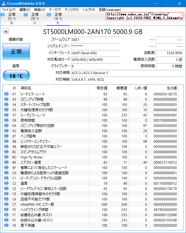Select row 回復不可能セクタ数
This screenshot has height=233, width=186.
pos(91,199)
